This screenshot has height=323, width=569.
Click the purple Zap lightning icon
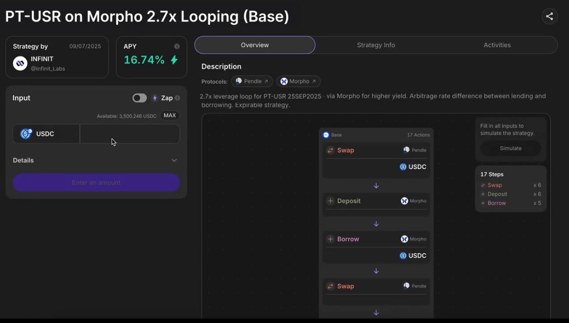click(155, 98)
